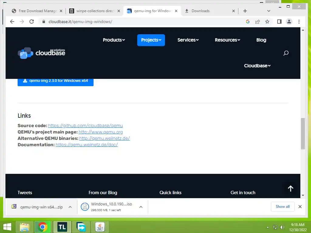Click the scrollbar down arrow
The image size is (311, 233).
tap(303, 195)
